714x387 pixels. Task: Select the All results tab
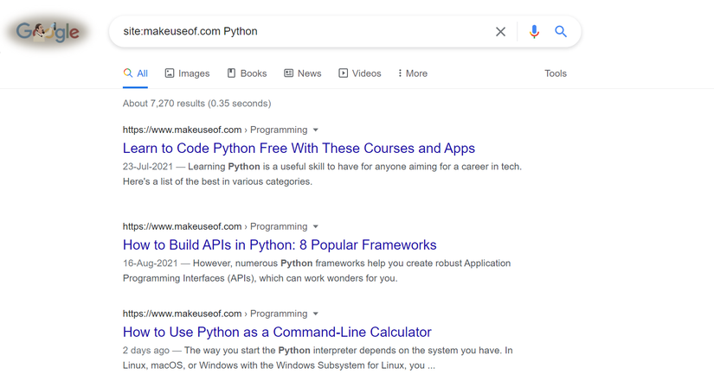click(136, 73)
